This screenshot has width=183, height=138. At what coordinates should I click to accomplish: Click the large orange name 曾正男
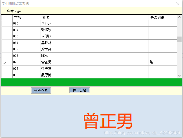(x=108, y=121)
